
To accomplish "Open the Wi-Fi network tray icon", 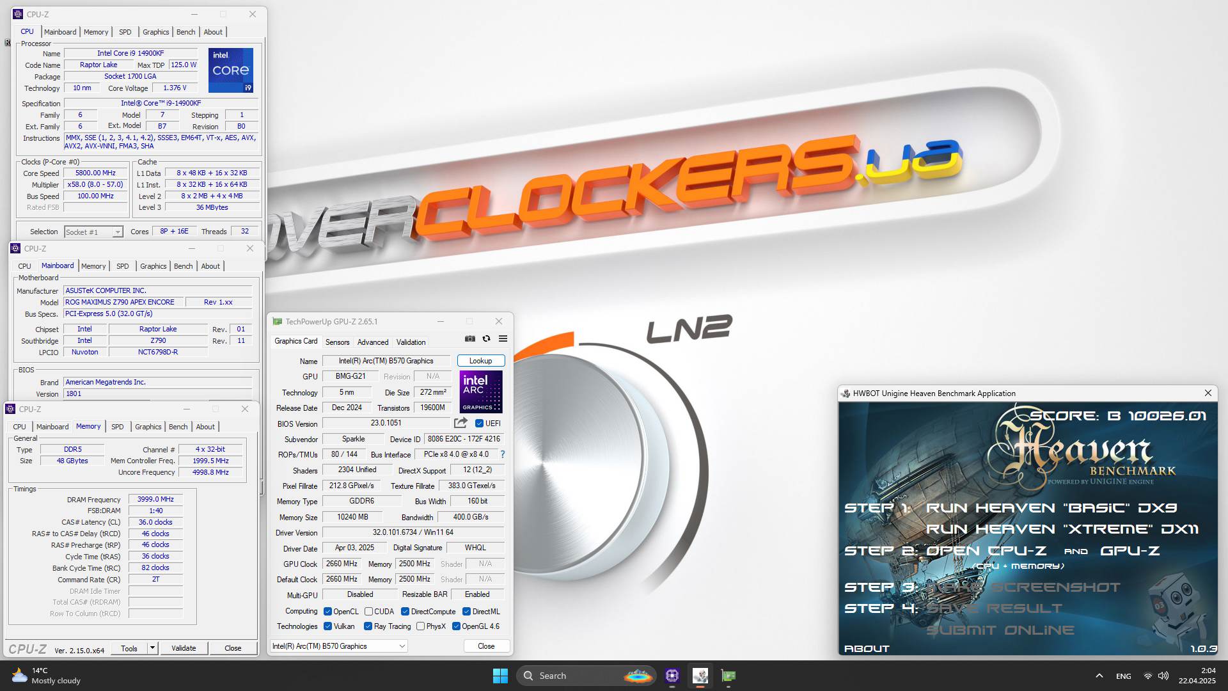I will coord(1148,676).
